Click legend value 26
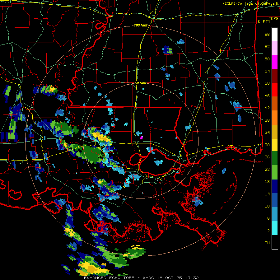This screenshot has height=280, width=280. click(267, 157)
